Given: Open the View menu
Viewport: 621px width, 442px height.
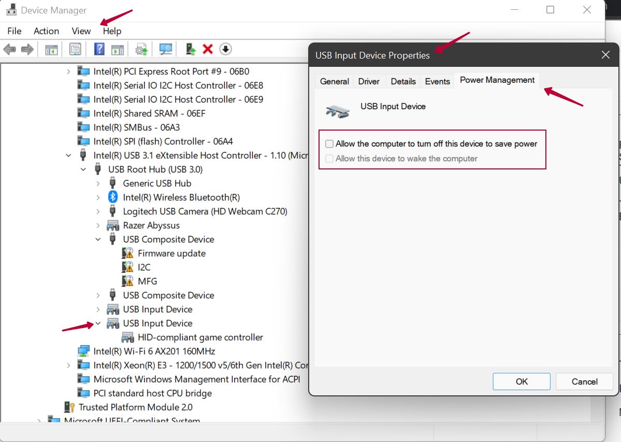Looking at the screenshot, I should (81, 31).
